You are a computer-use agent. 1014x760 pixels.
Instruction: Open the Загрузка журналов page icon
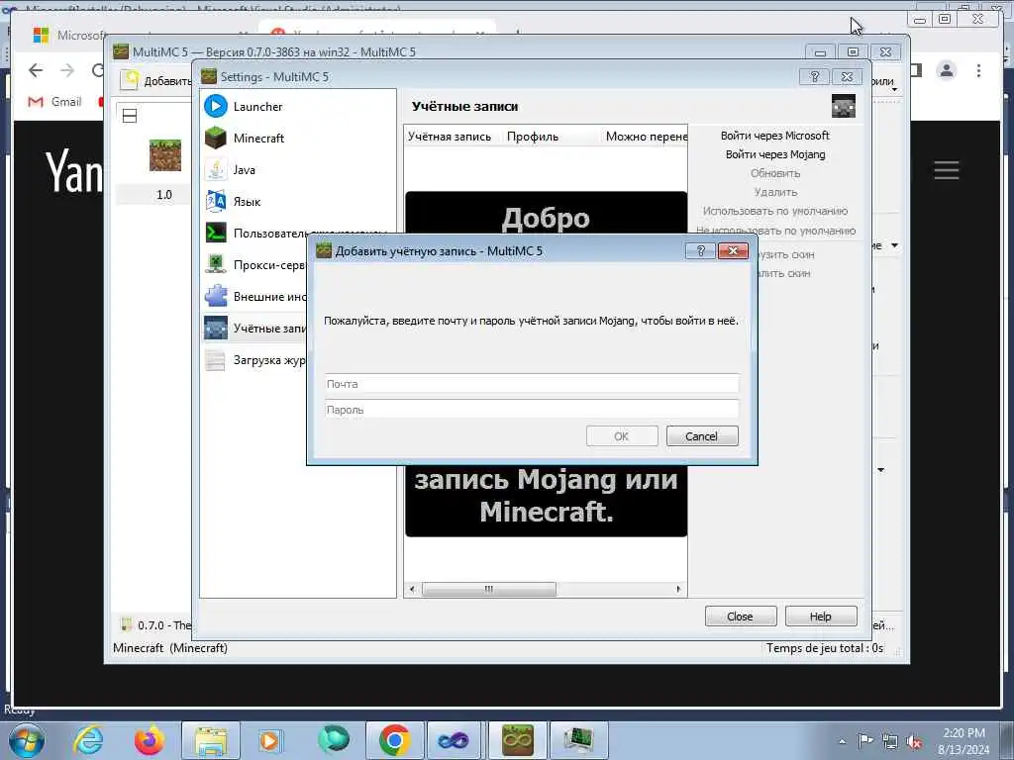point(215,359)
